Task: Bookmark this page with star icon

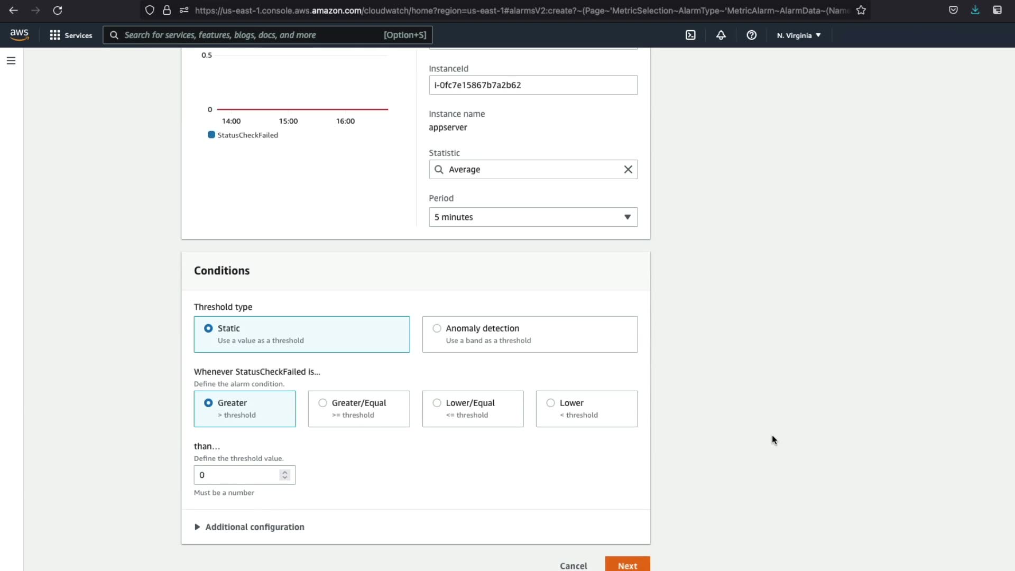Action: (861, 10)
